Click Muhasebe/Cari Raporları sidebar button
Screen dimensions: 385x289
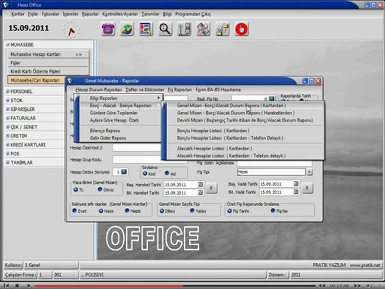(37, 80)
